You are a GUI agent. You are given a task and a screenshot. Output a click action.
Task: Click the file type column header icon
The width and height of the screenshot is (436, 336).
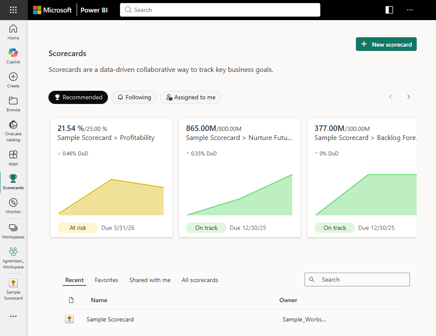(x=71, y=300)
